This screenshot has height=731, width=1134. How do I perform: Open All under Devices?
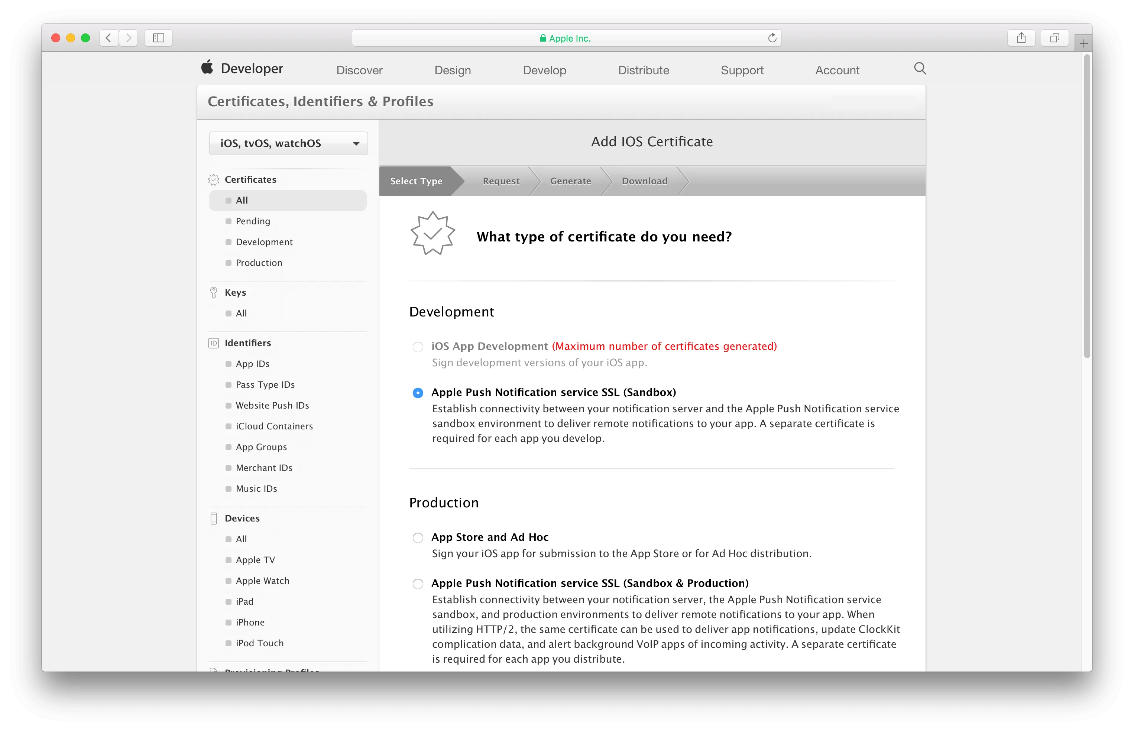tap(241, 539)
